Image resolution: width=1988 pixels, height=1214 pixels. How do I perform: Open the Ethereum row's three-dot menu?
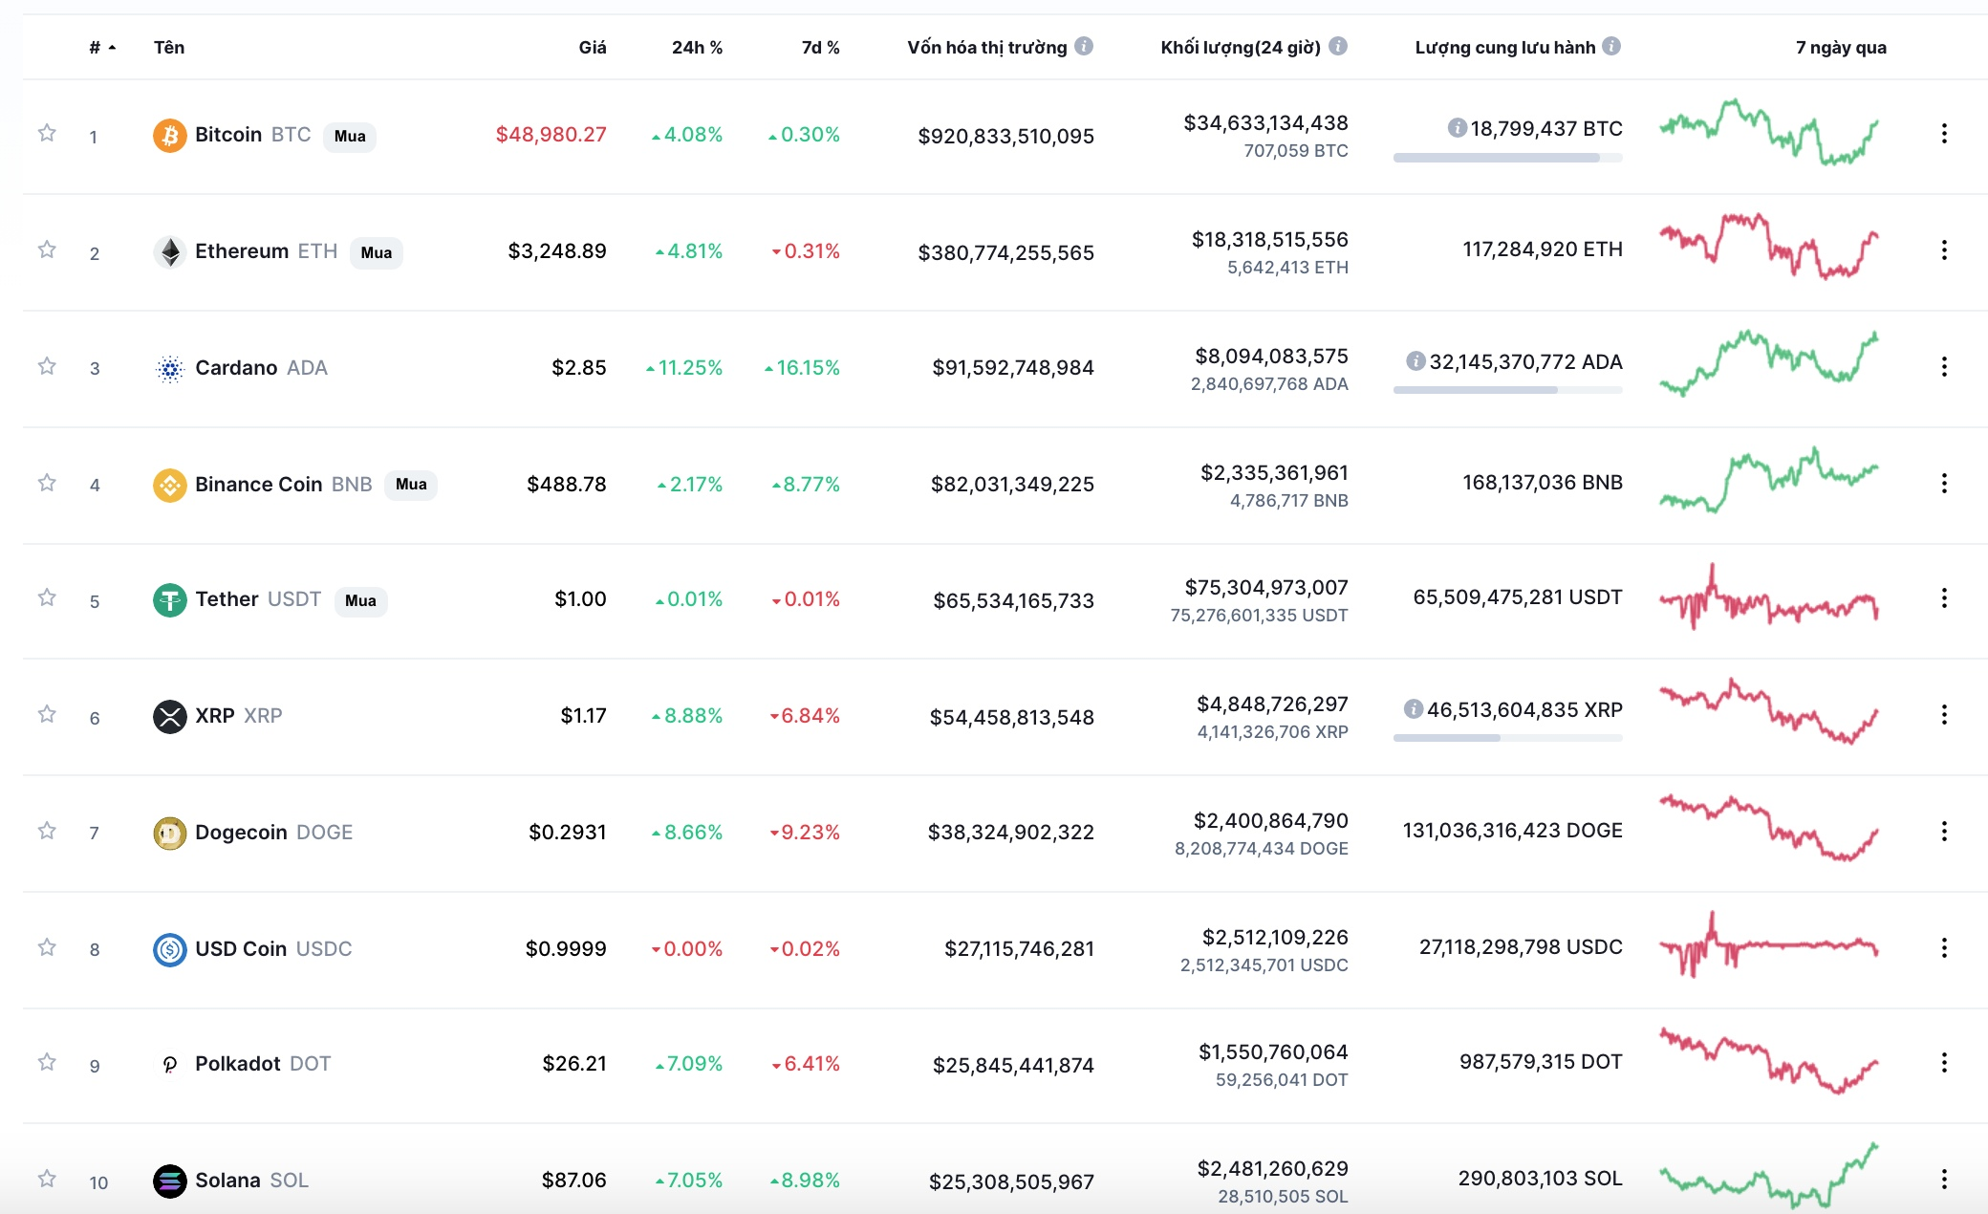pyautogui.click(x=1944, y=250)
